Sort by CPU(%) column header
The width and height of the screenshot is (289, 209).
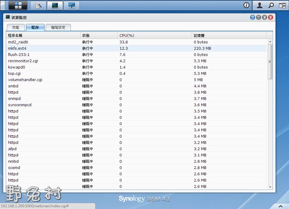pyautogui.click(x=155, y=35)
